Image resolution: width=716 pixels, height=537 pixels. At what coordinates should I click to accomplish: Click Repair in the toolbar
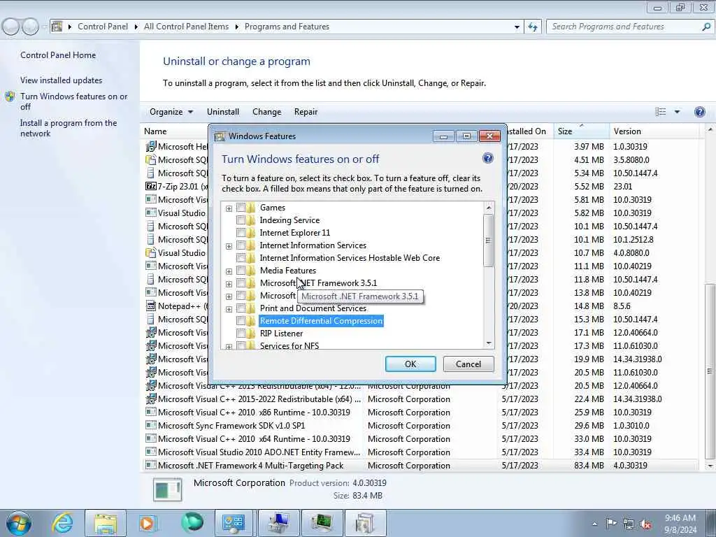click(x=306, y=112)
